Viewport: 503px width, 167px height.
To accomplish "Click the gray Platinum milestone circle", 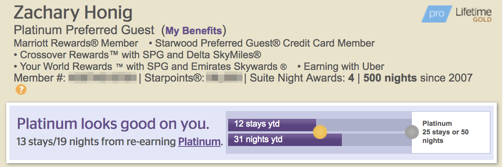I will 411,132.
